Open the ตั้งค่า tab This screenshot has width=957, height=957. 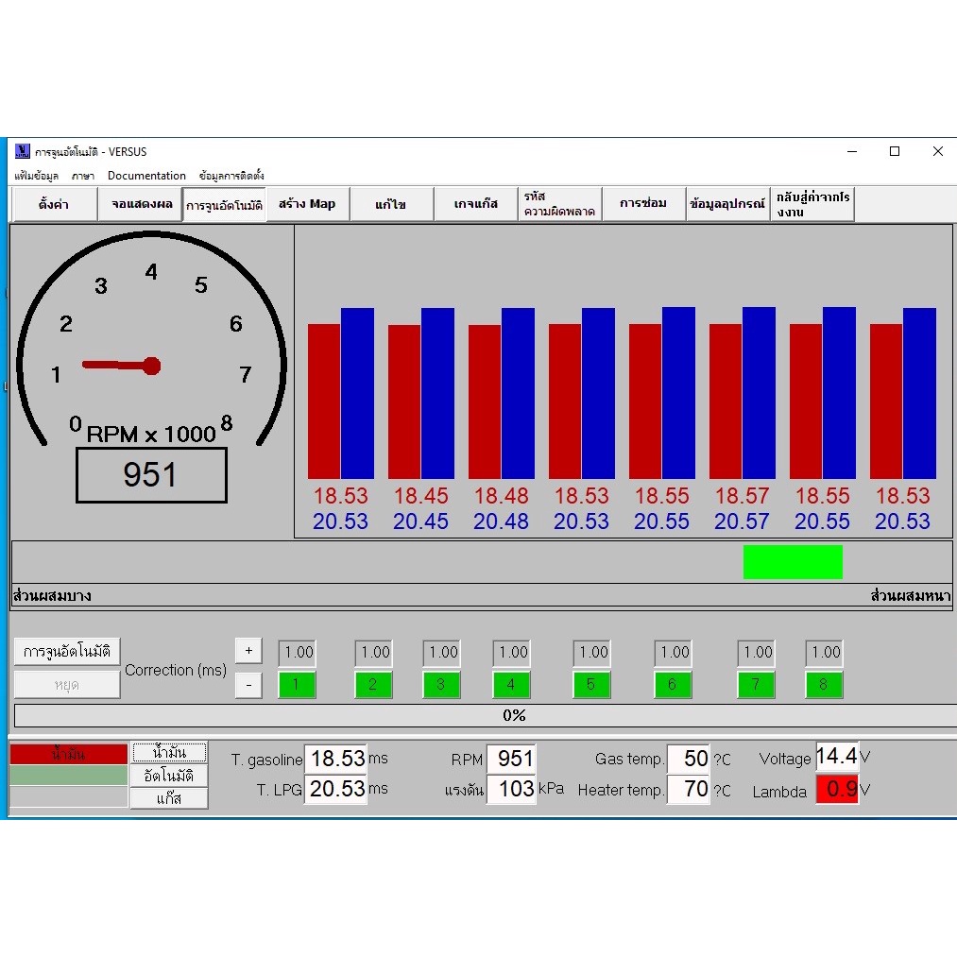coord(54,204)
